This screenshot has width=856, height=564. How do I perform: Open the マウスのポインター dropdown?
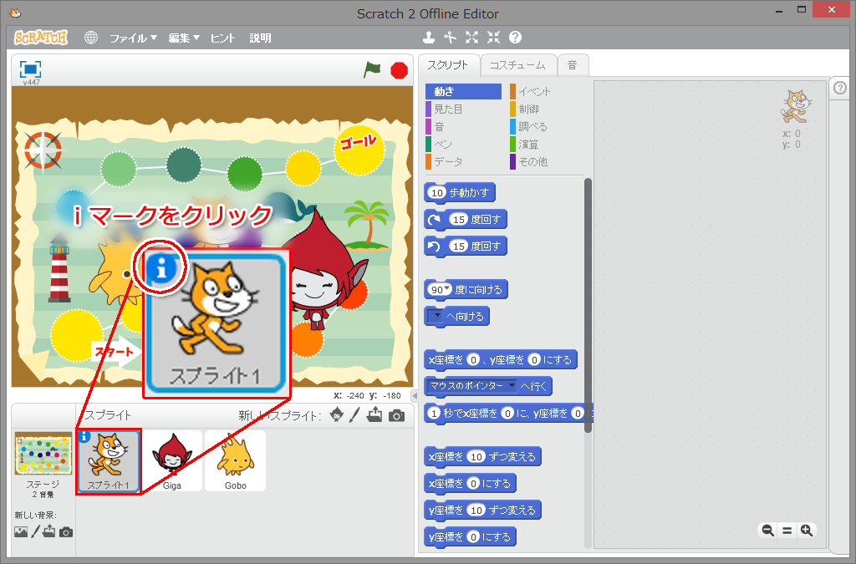click(x=472, y=386)
